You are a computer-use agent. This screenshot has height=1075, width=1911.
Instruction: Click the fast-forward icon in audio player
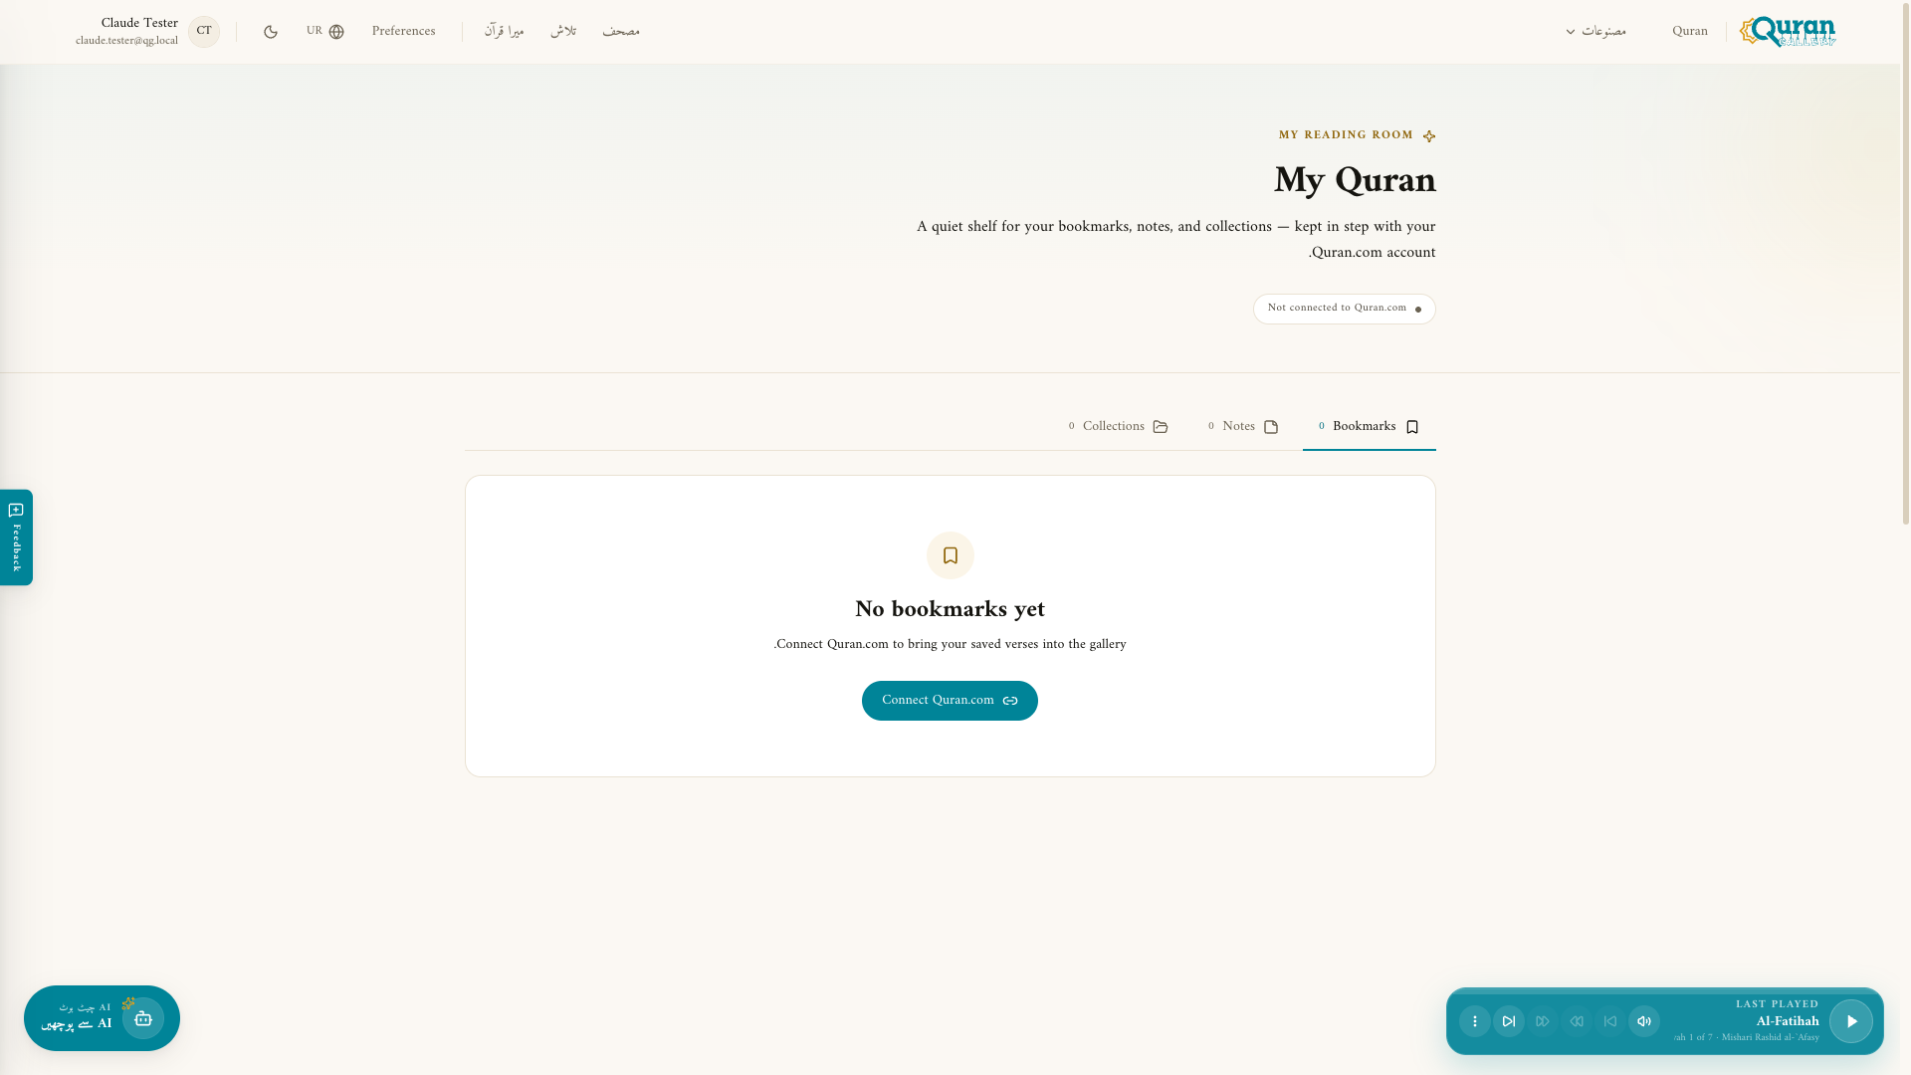(x=1543, y=1021)
